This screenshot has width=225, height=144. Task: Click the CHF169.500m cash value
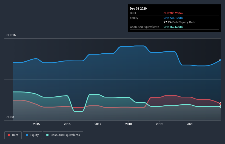173,27
